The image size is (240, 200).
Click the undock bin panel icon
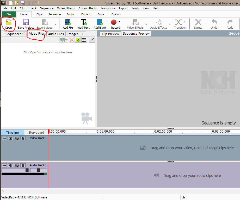(92, 40)
